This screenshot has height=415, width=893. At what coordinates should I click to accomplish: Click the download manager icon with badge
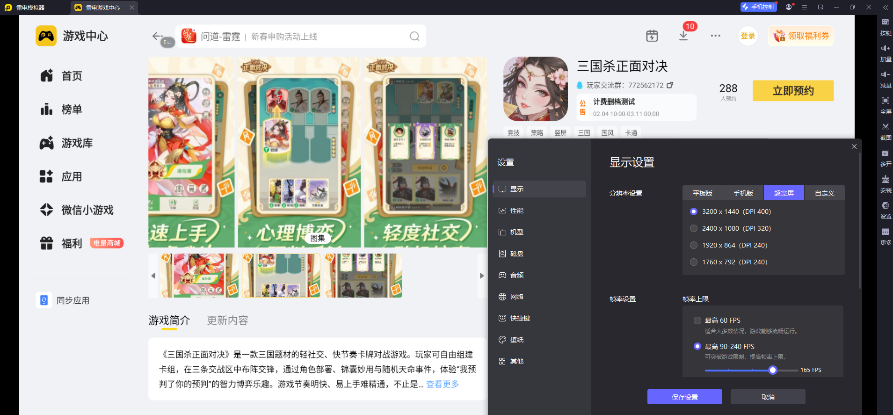tap(683, 36)
